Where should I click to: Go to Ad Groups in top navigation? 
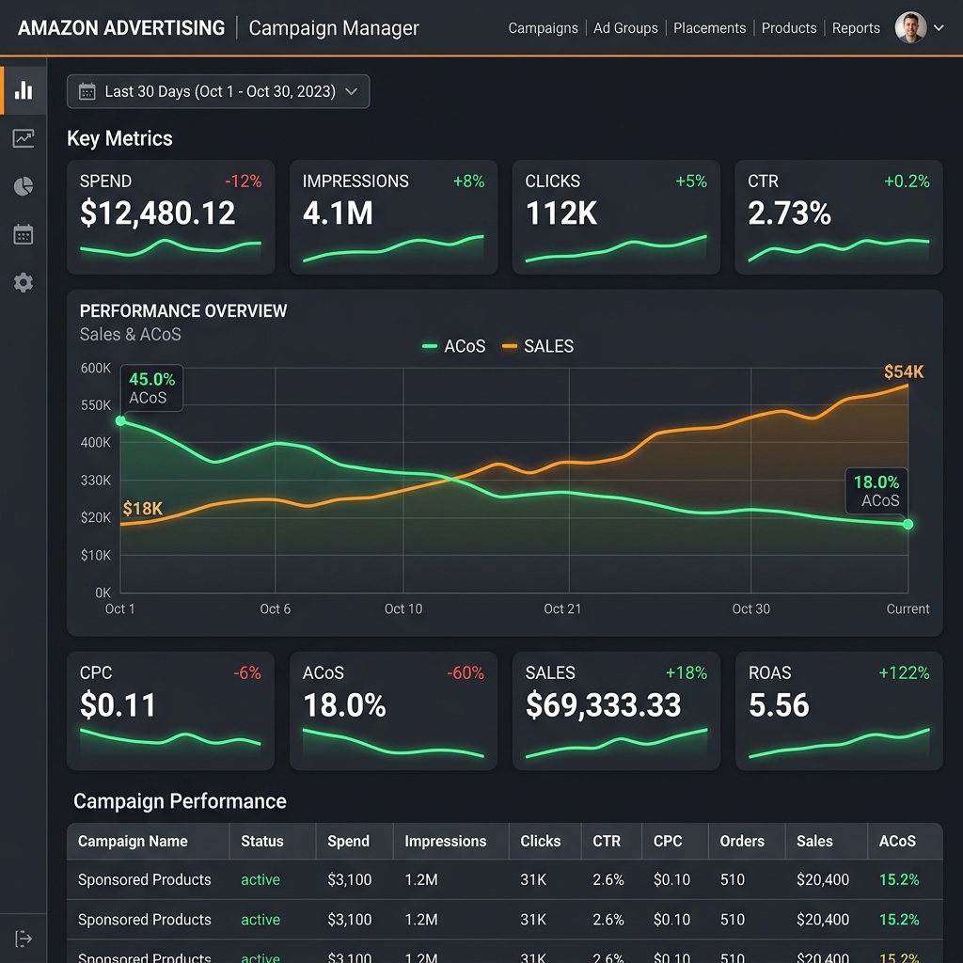pyautogui.click(x=625, y=28)
